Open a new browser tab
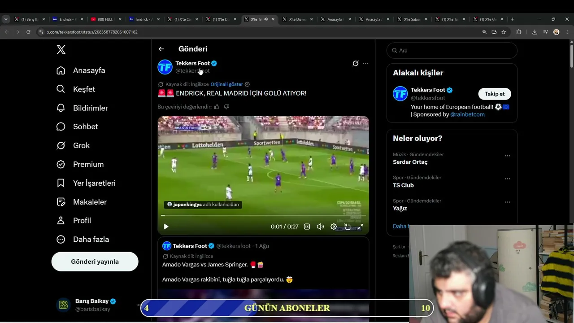 [x=513, y=19]
